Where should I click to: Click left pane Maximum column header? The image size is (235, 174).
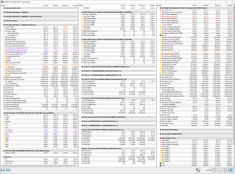(63, 6)
